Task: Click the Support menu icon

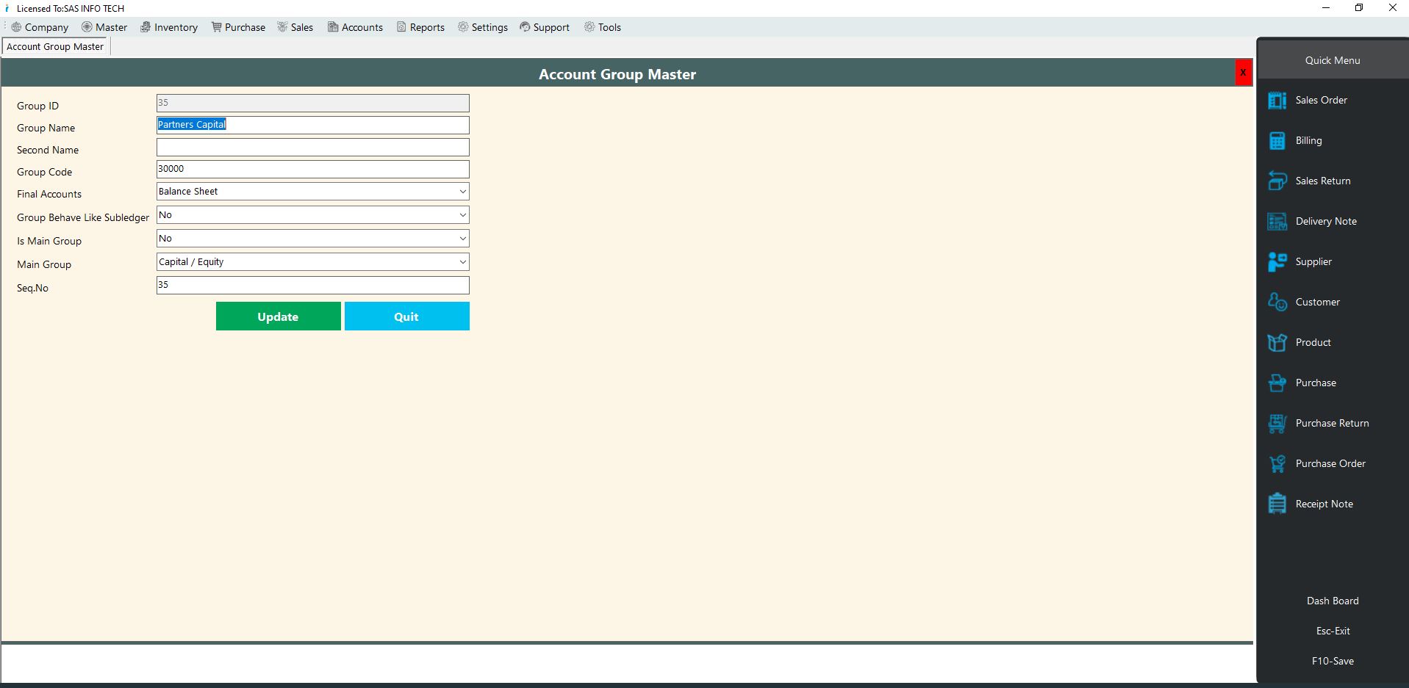Action: click(x=525, y=27)
